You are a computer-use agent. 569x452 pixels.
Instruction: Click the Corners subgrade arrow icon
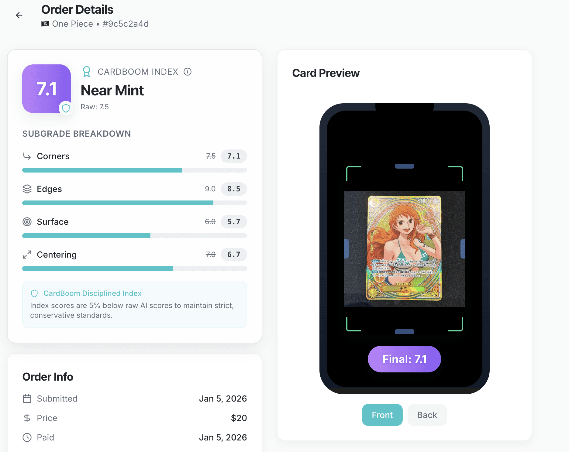point(27,156)
